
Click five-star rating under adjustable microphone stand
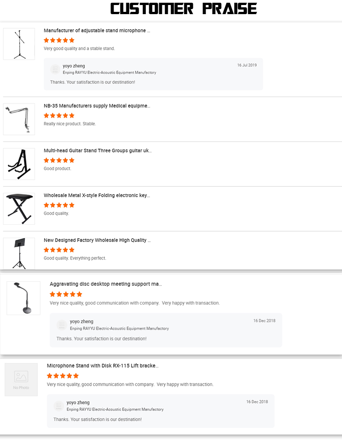tap(59, 40)
